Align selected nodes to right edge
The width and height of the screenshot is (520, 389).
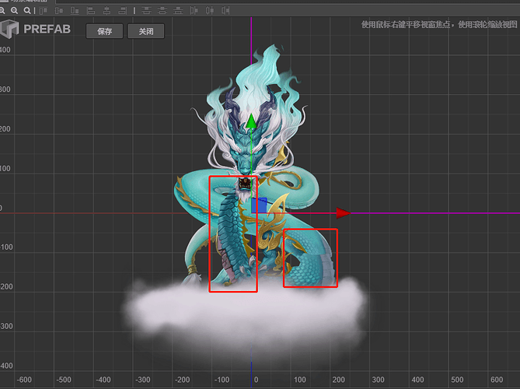pos(122,11)
